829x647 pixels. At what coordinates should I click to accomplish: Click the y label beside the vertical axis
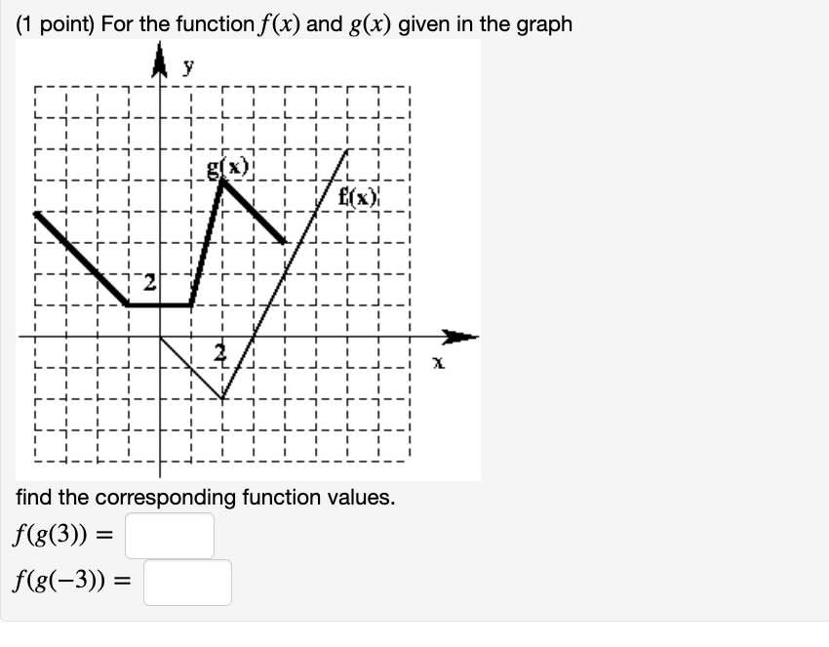point(187,66)
